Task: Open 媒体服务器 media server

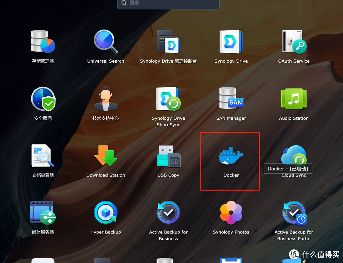Action: tap(43, 213)
